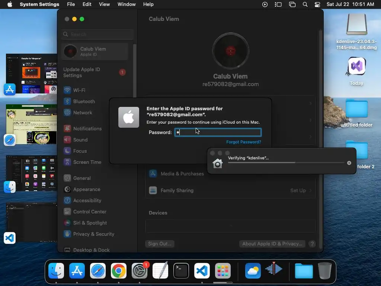Open the Downloads folder in Dock
This screenshot has height=286, width=381.
click(304, 271)
